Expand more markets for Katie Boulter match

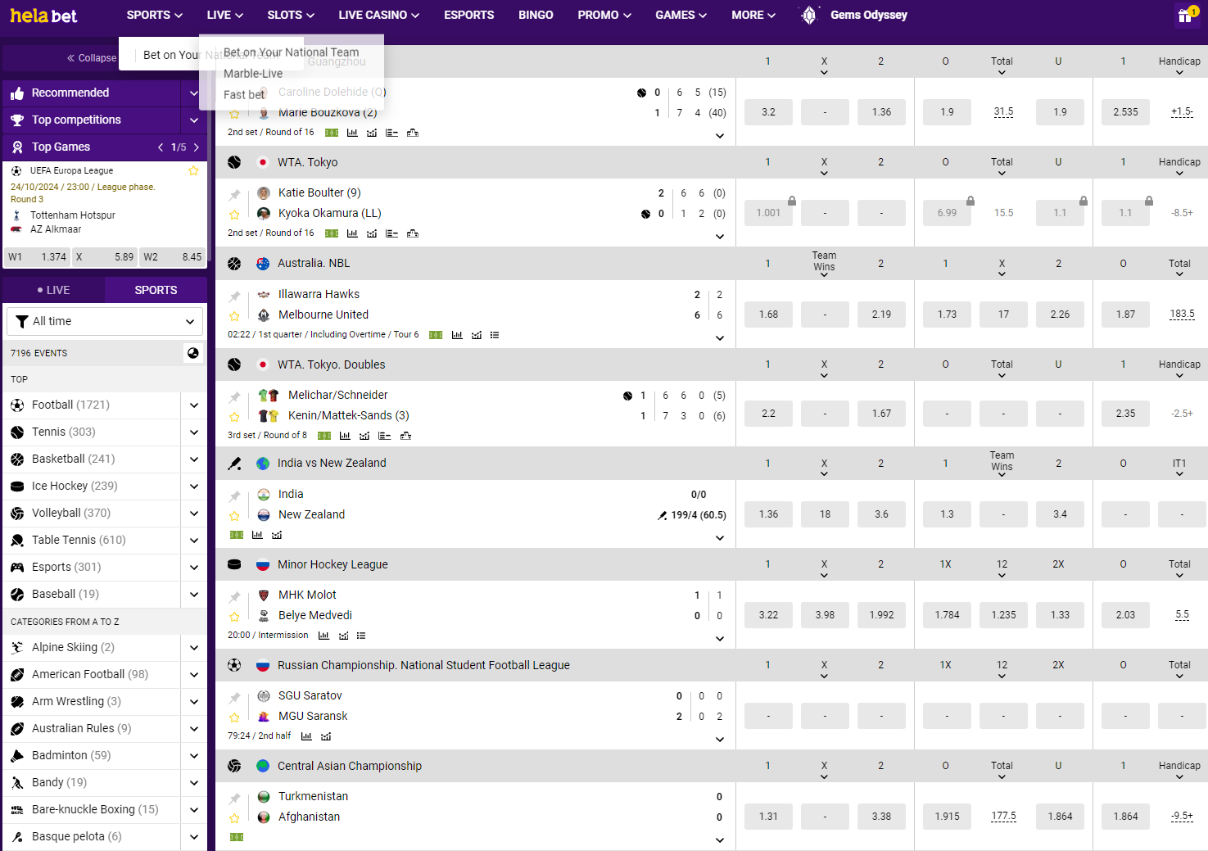pos(720,237)
